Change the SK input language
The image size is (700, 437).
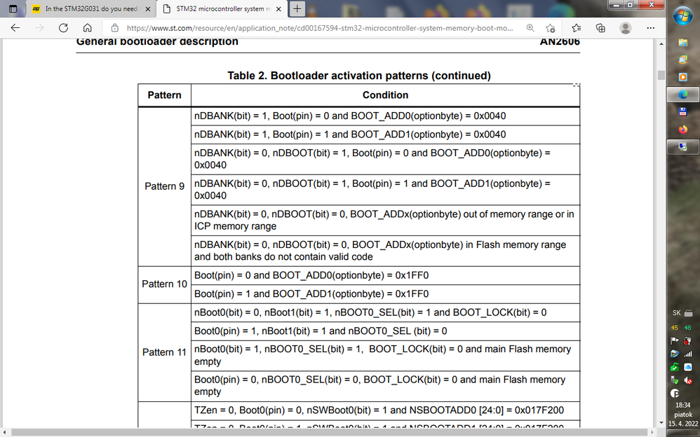[677, 313]
